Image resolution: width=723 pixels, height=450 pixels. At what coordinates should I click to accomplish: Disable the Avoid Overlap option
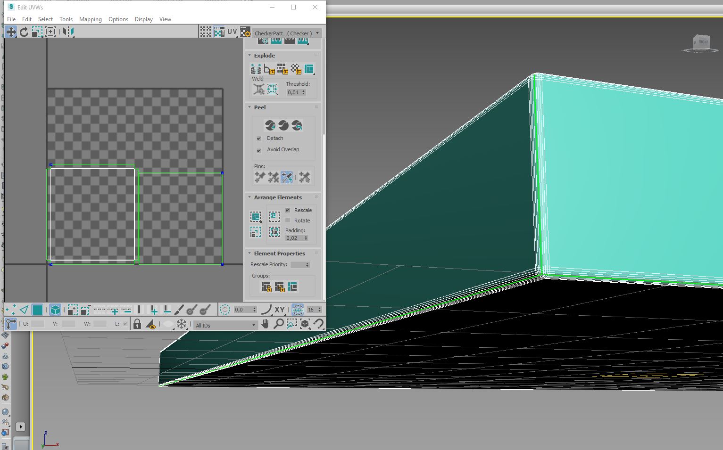[x=259, y=150]
